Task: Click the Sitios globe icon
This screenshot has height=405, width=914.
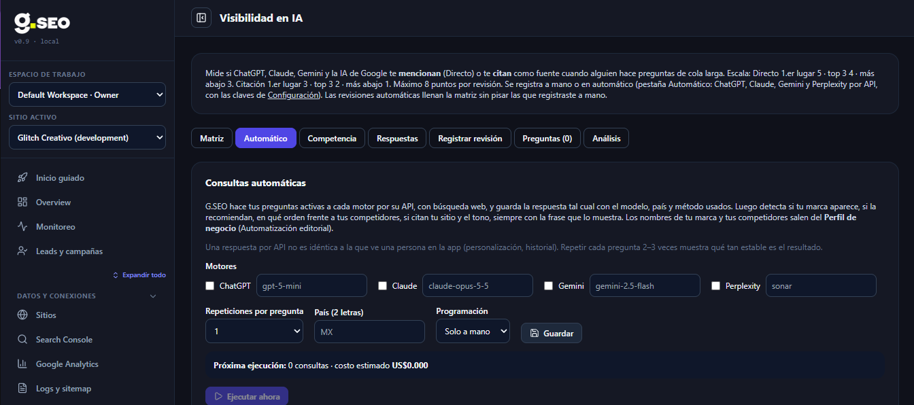Action: point(22,315)
